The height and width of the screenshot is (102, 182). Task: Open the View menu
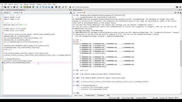point(49,4)
